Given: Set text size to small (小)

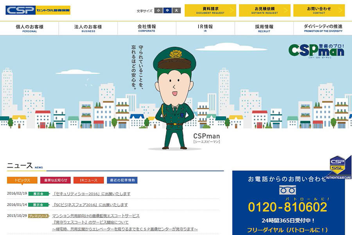Looking at the screenshot, I should click(x=158, y=10).
